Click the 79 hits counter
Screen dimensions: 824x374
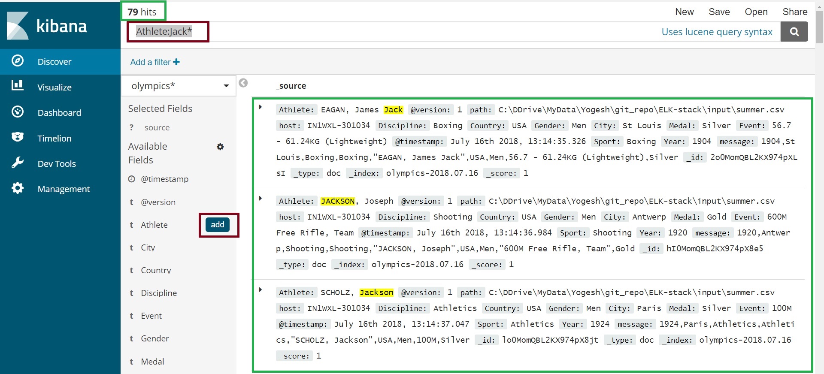pos(142,12)
